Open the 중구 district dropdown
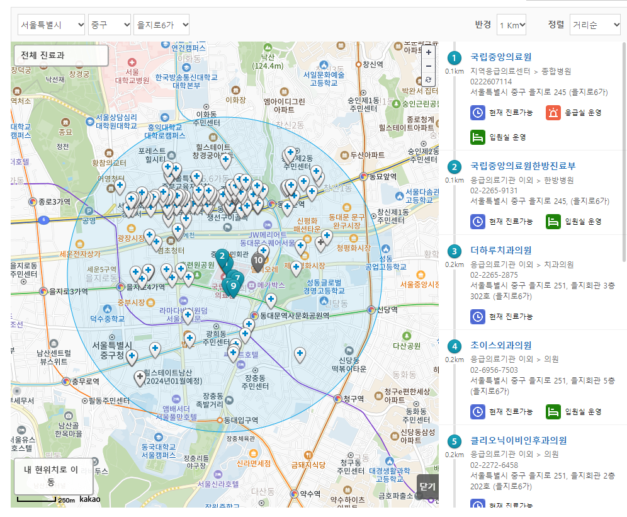The width and height of the screenshot is (627, 517). click(x=110, y=25)
